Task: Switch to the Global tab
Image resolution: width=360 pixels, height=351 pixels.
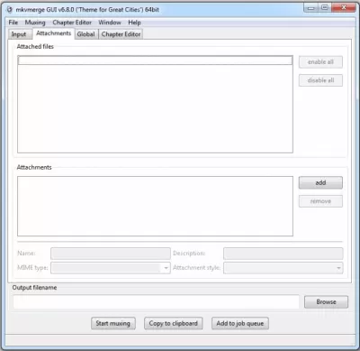Action: [86, 34]
